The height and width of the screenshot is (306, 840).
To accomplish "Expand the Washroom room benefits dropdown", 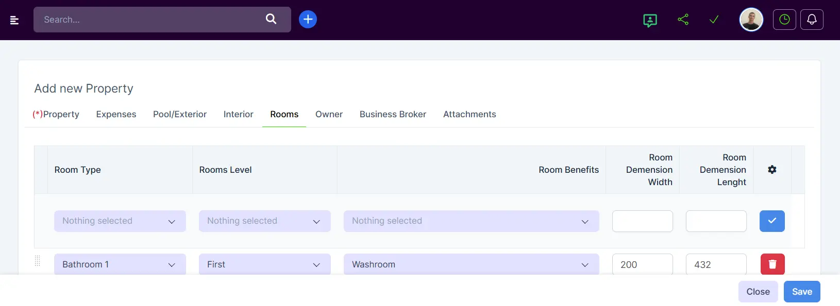I will (x=471, y=264).
